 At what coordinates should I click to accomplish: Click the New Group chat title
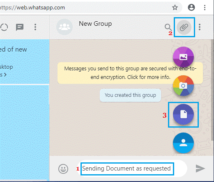pyautogui.click(x=95, y=24)
